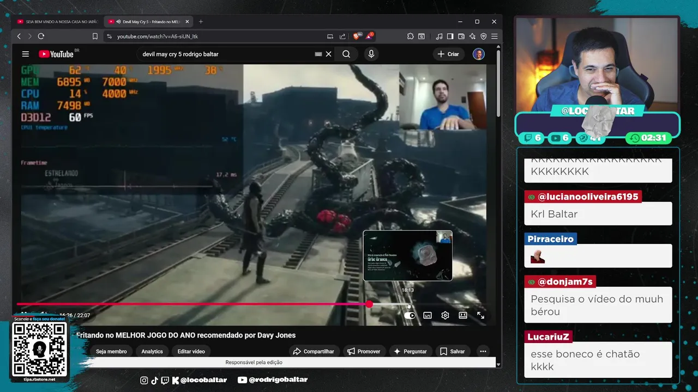
Task: Open player settings gear
Action: (x=445, y=315)
